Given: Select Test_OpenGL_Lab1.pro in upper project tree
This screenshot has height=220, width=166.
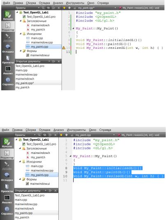Looking at the screenshot, I should (41, 17).
